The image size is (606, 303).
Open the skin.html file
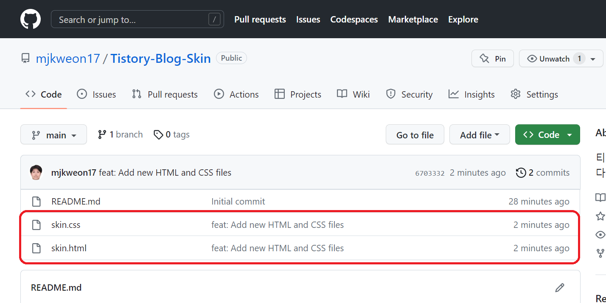click(69, 248)
